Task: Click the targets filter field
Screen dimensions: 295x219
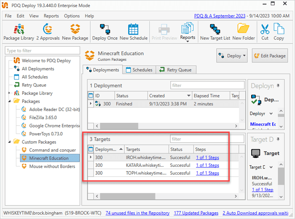Action: click(207, 139)
